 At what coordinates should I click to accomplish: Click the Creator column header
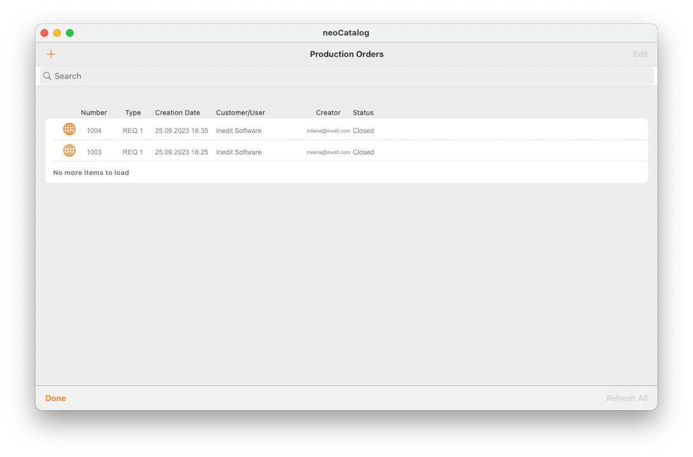[x=328, y=113]
